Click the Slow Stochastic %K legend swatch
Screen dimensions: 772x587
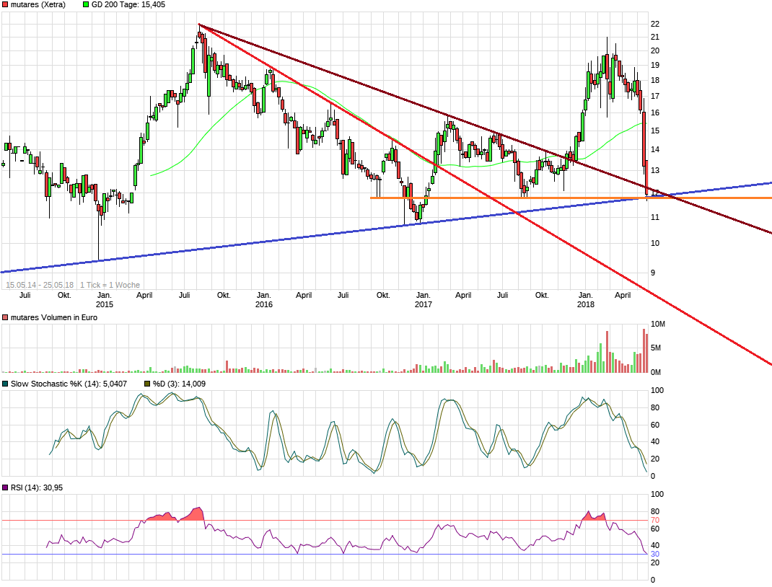click(6, 384)
